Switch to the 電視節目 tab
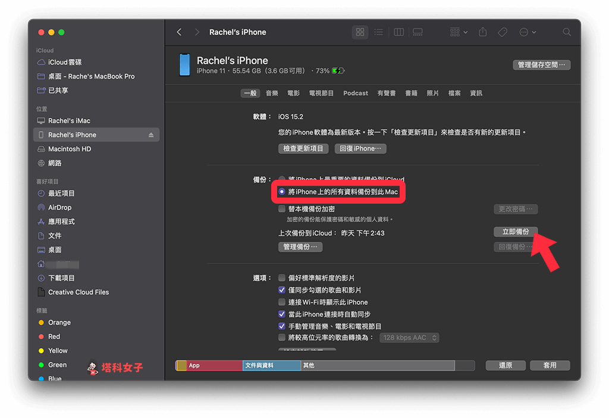 coord(321,93)
